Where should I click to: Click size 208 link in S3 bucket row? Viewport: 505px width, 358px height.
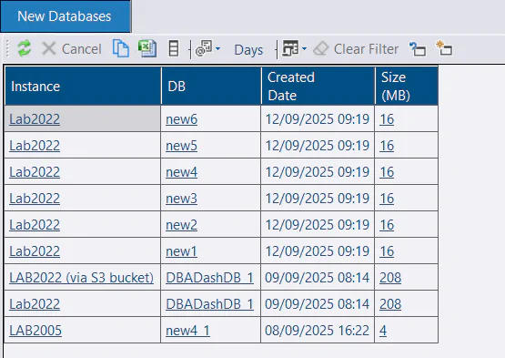point(390,278)
